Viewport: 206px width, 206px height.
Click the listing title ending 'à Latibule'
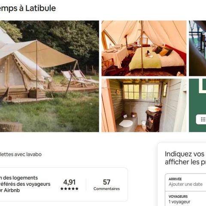pyautogui.click(x=28, y=8)
